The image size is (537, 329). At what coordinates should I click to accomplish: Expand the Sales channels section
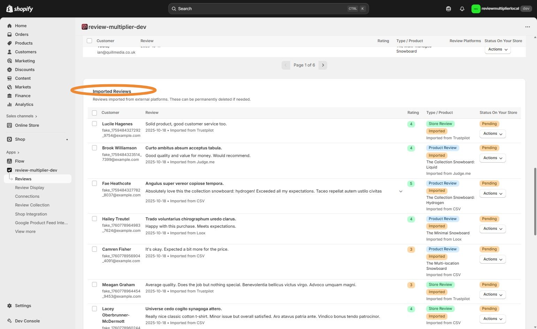tap(22, 116)
